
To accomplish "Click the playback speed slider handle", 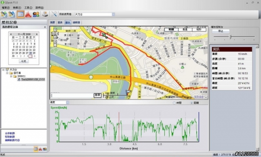I will pos(230,37).
